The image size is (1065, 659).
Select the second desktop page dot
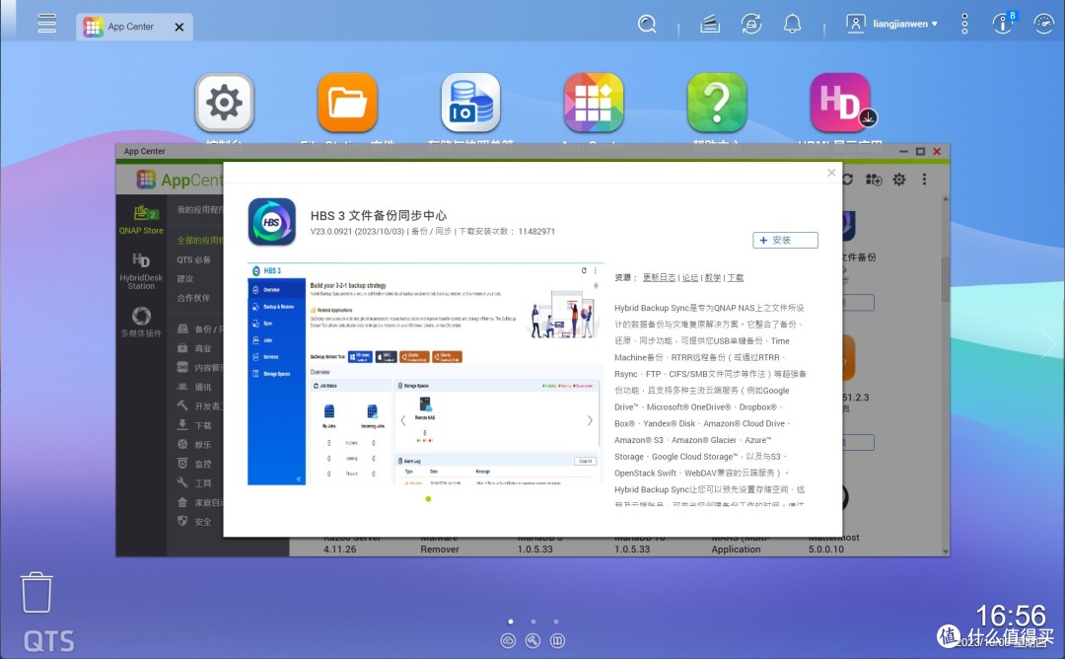533,621
